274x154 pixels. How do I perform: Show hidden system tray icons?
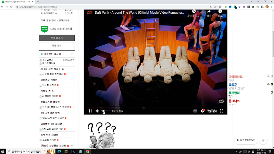point(236,152)
